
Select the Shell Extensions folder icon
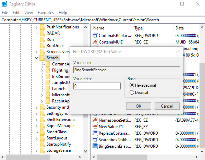[x=42, y=120]
